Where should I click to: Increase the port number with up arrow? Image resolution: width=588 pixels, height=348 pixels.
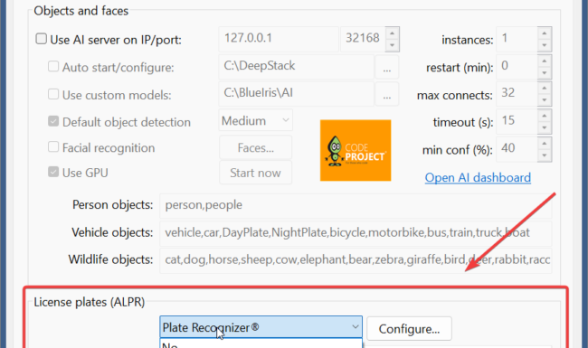(393, 33)
